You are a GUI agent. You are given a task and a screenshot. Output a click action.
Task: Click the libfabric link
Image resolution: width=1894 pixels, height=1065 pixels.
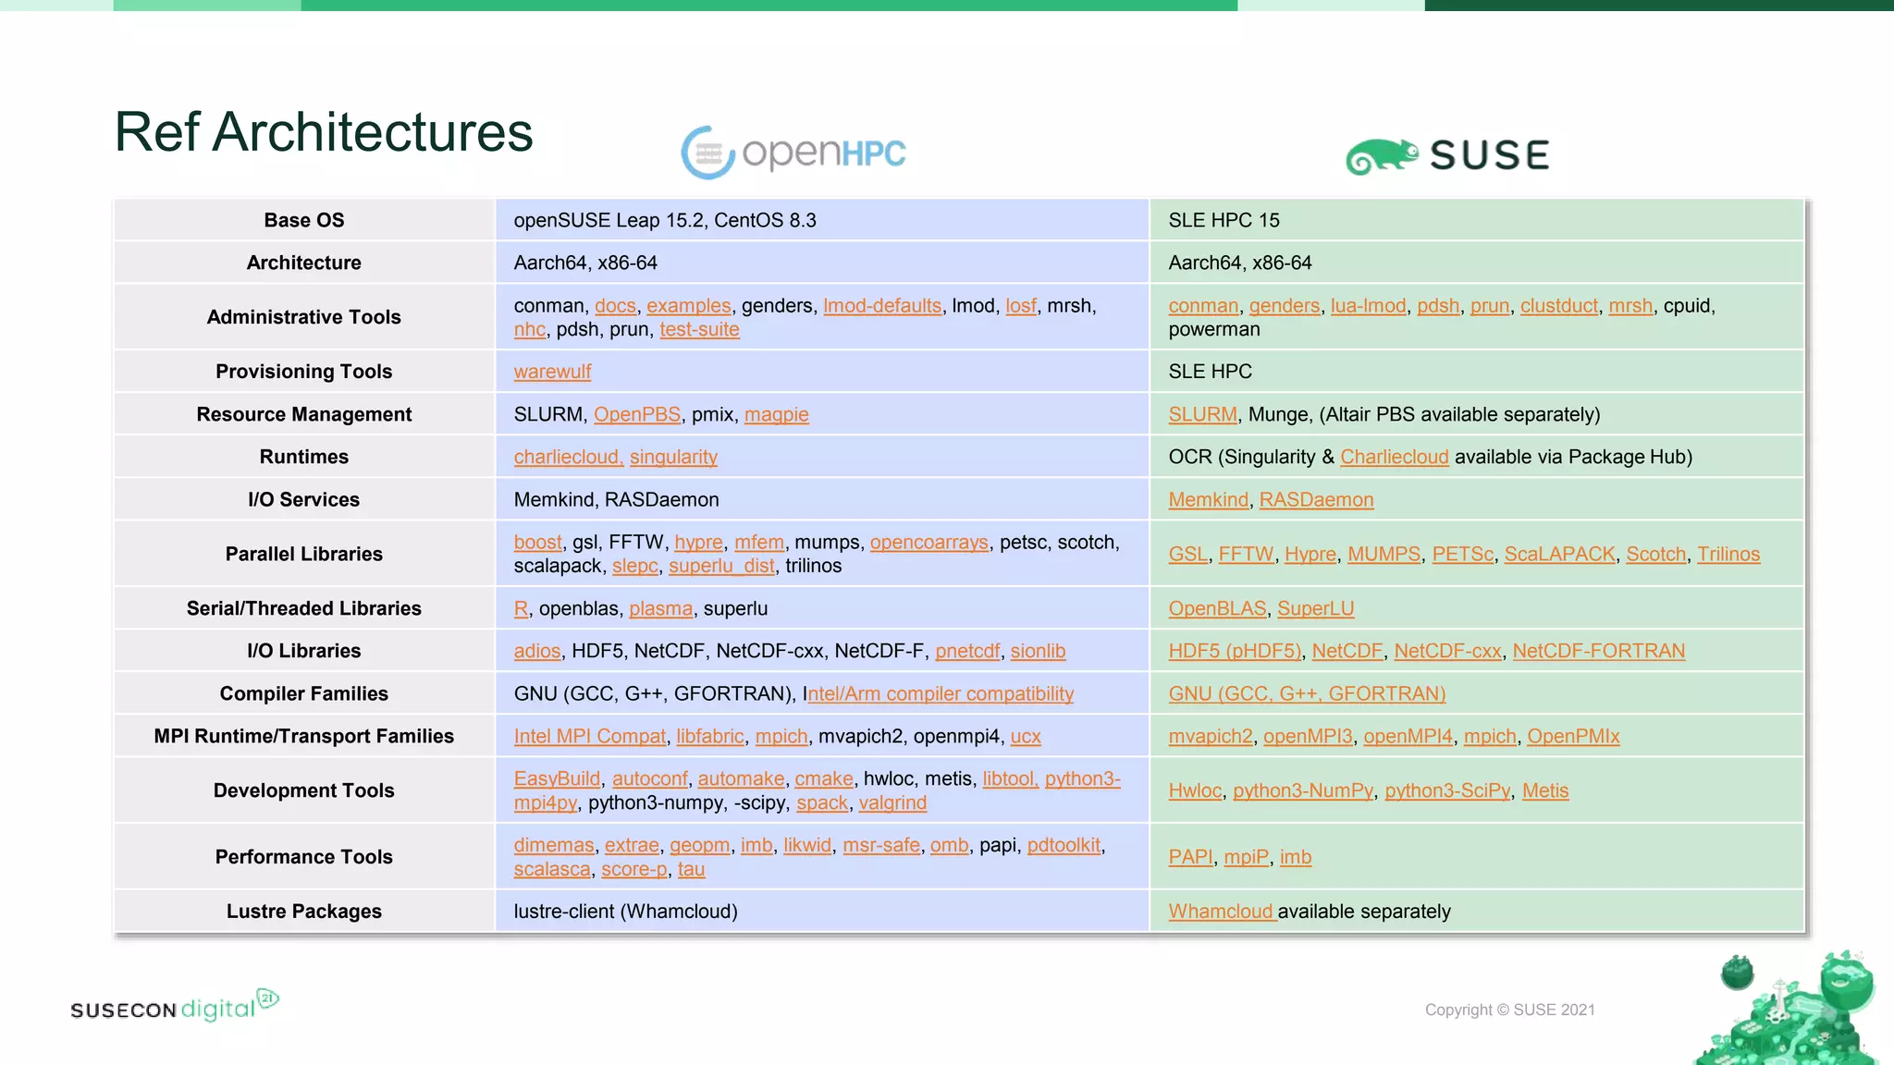point(710,736)
